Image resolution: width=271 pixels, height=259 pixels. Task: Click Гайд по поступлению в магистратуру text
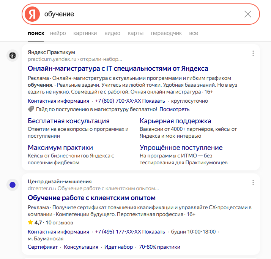coord(96,110)
